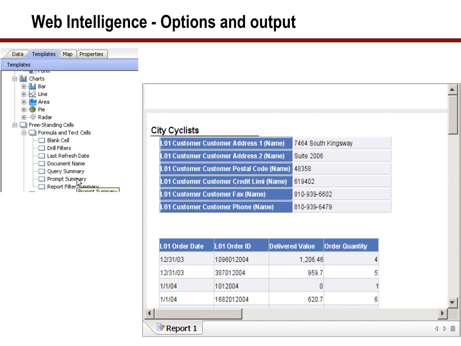461x346 pixels.
Task: Select the Prompt Summary template
Action: click(67, 179)
